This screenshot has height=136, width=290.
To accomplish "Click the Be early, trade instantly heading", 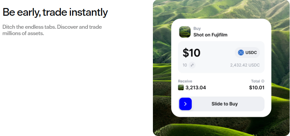I will (x=55, y=12).
